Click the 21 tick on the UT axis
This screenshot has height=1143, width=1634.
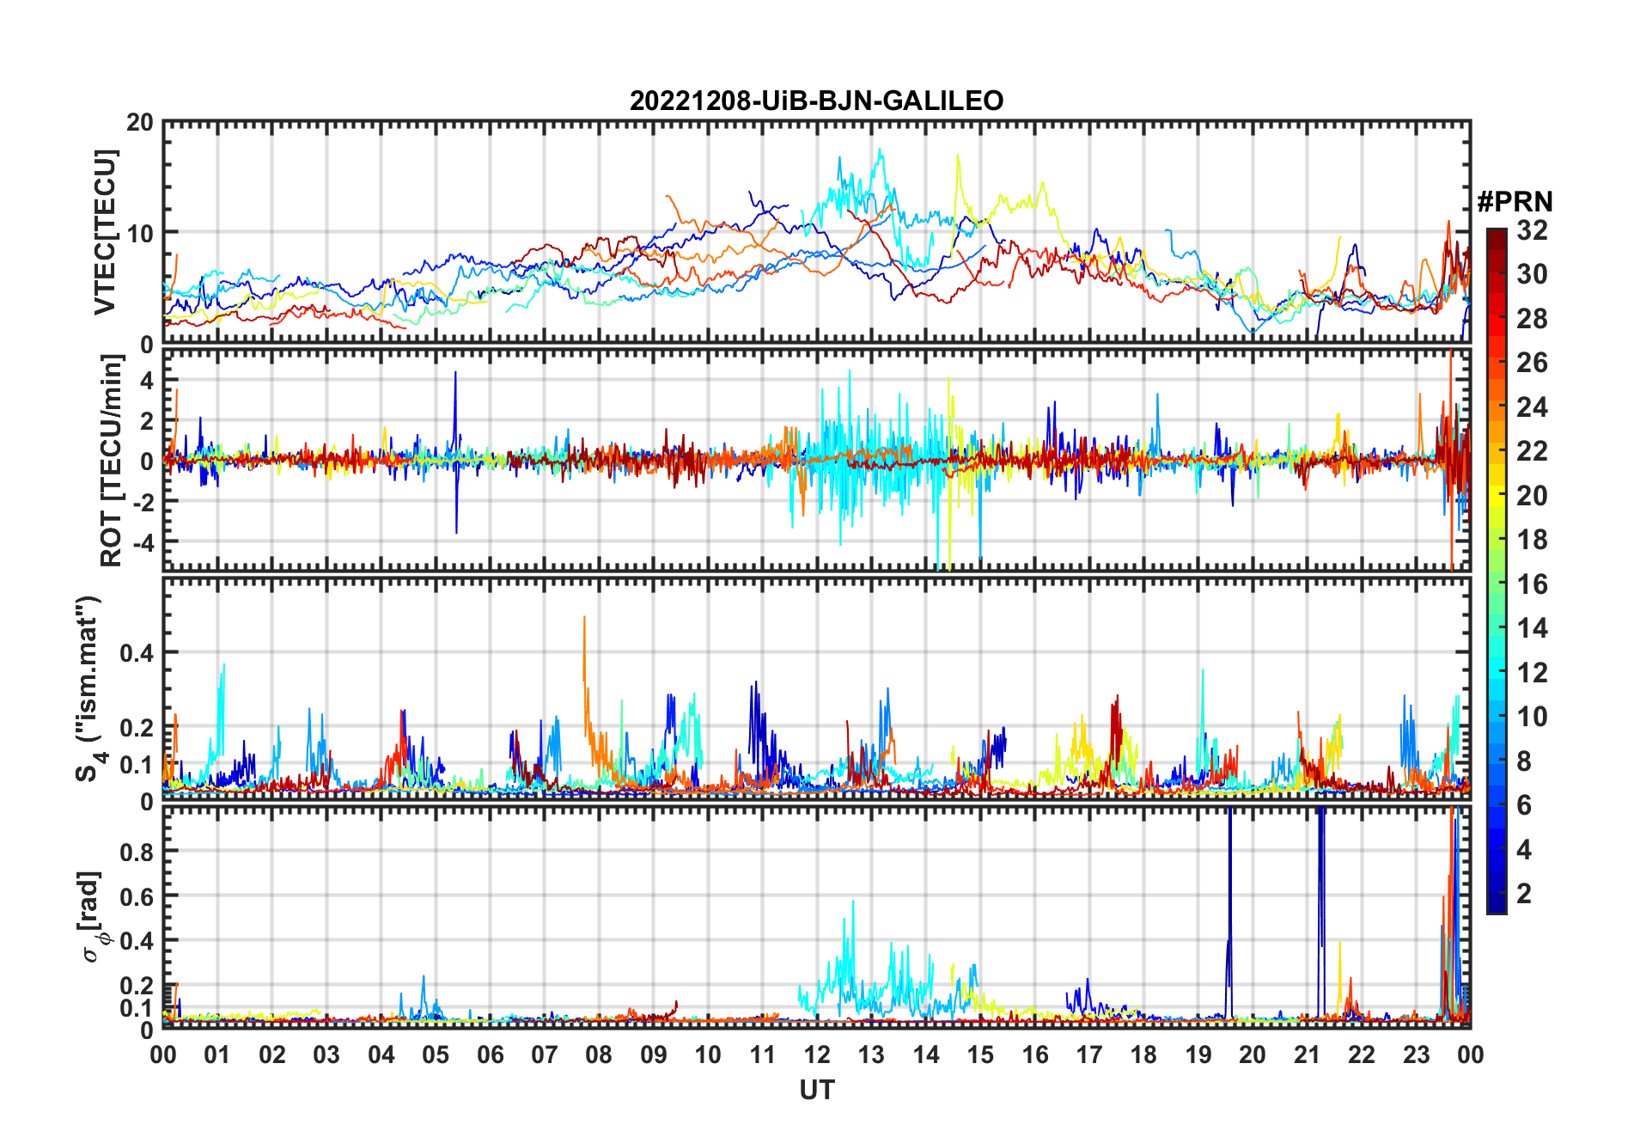[x=1308, y=1054]
